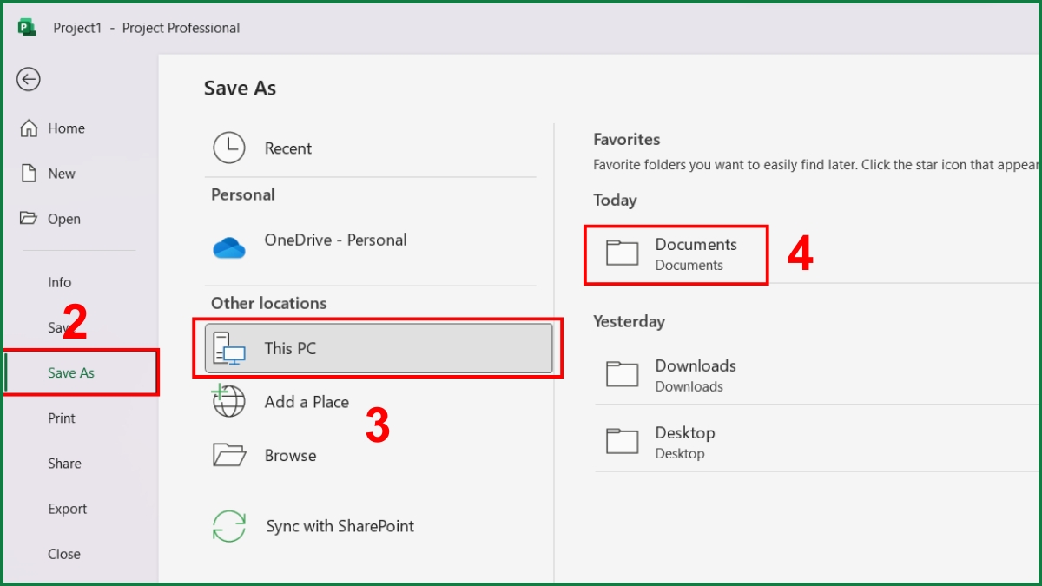
Task: Click the Project Professional app icon in title bar
Action: [25, 27]
